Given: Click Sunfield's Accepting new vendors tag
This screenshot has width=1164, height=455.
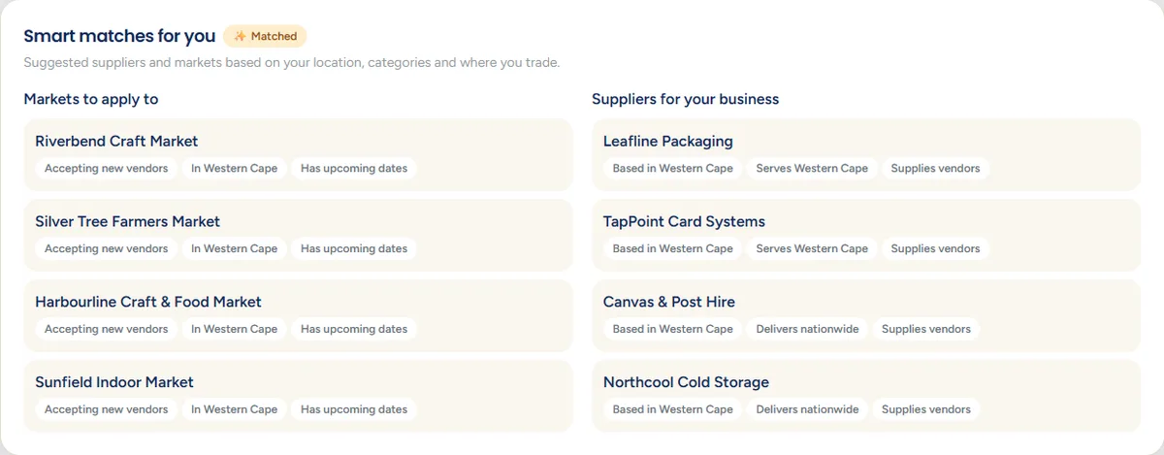Looking at the screenshot, I should [106, 409].
